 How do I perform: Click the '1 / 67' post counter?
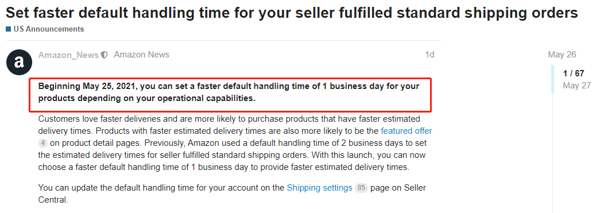tap(574, 73)
